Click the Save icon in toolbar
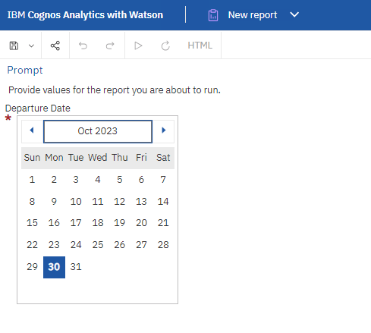The image size is (371, 333). pyautogui.click(x=14, y=46)
